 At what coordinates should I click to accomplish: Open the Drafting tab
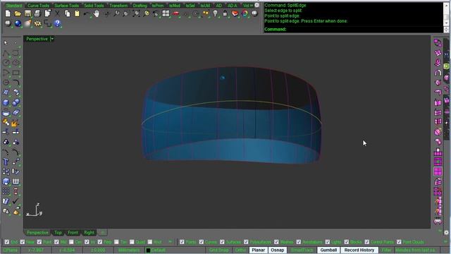[x=140, y=6]
